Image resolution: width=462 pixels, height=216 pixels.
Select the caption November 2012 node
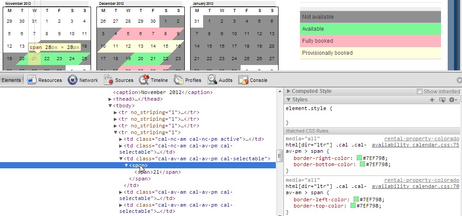point(162,92)
